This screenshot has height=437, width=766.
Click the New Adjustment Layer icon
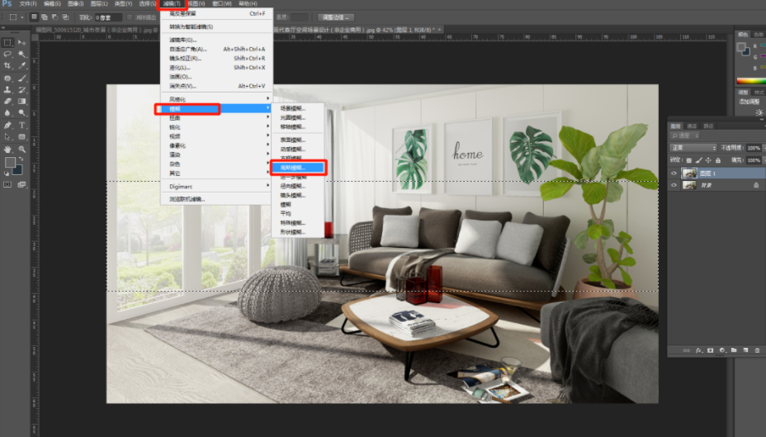pyautogui.click(x=722, y=350)
